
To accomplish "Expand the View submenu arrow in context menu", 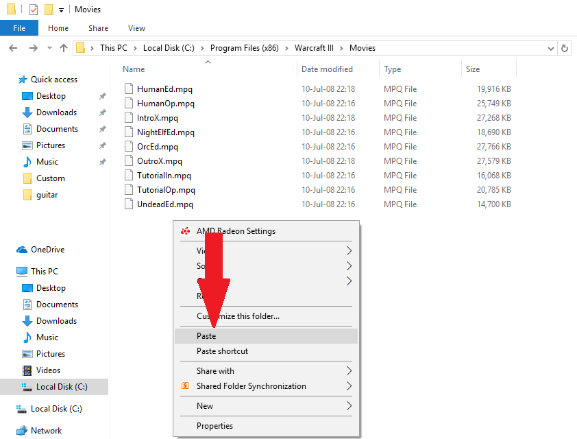I will pyautogui.click(x=349, y=251).
